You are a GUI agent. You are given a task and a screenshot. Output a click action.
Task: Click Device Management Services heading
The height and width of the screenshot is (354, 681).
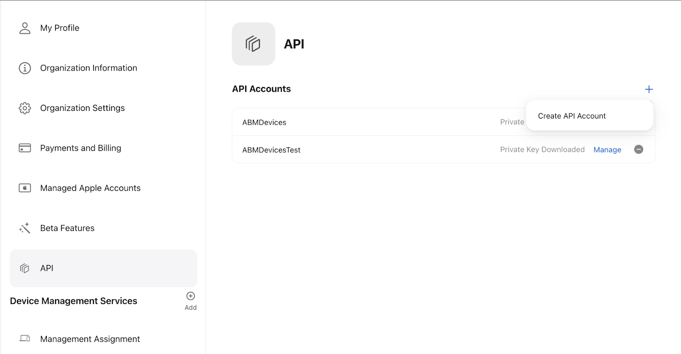click(74, 301)
